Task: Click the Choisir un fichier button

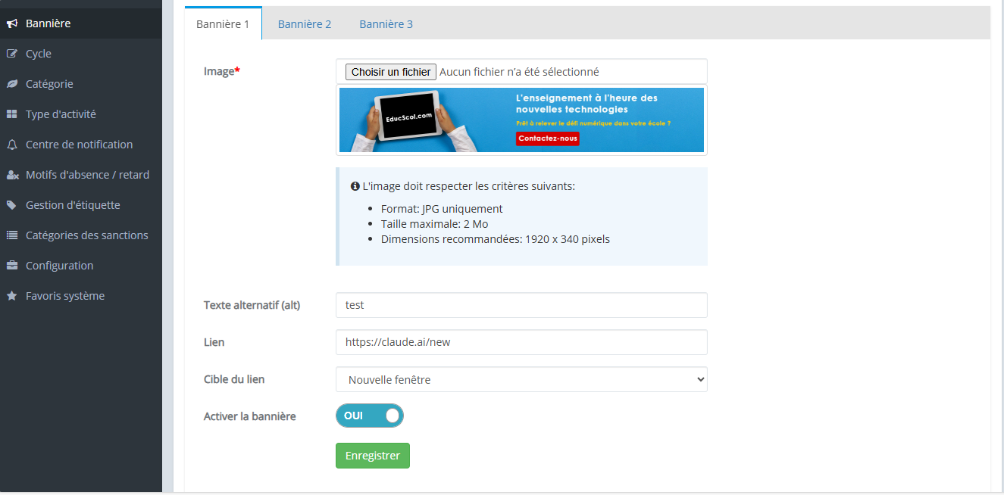Action: tap(390, 72)
